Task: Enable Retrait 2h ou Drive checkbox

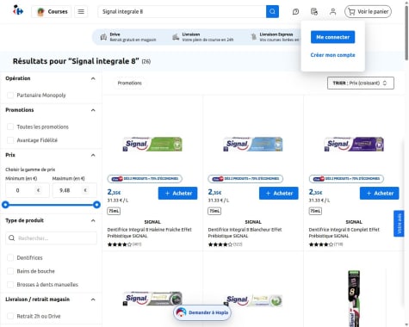Action: coord(10,316)
